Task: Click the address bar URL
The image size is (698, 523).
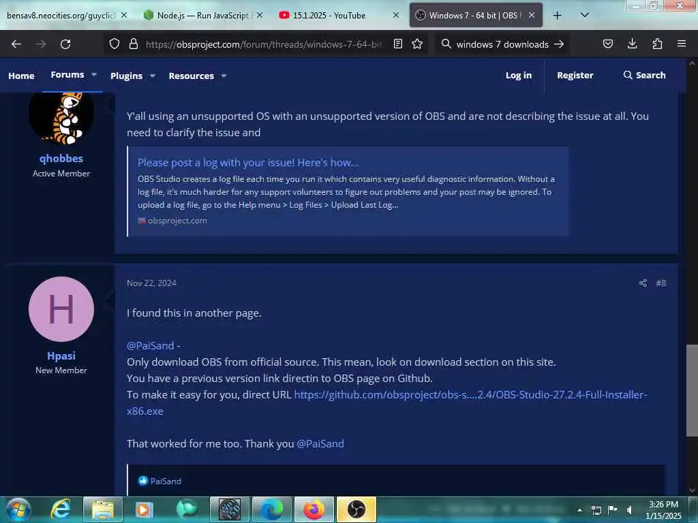Action: [264, 44]
